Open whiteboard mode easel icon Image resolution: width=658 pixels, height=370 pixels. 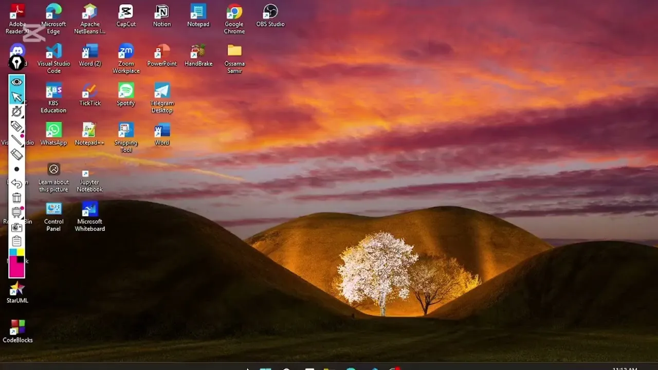tap(17, 212)
